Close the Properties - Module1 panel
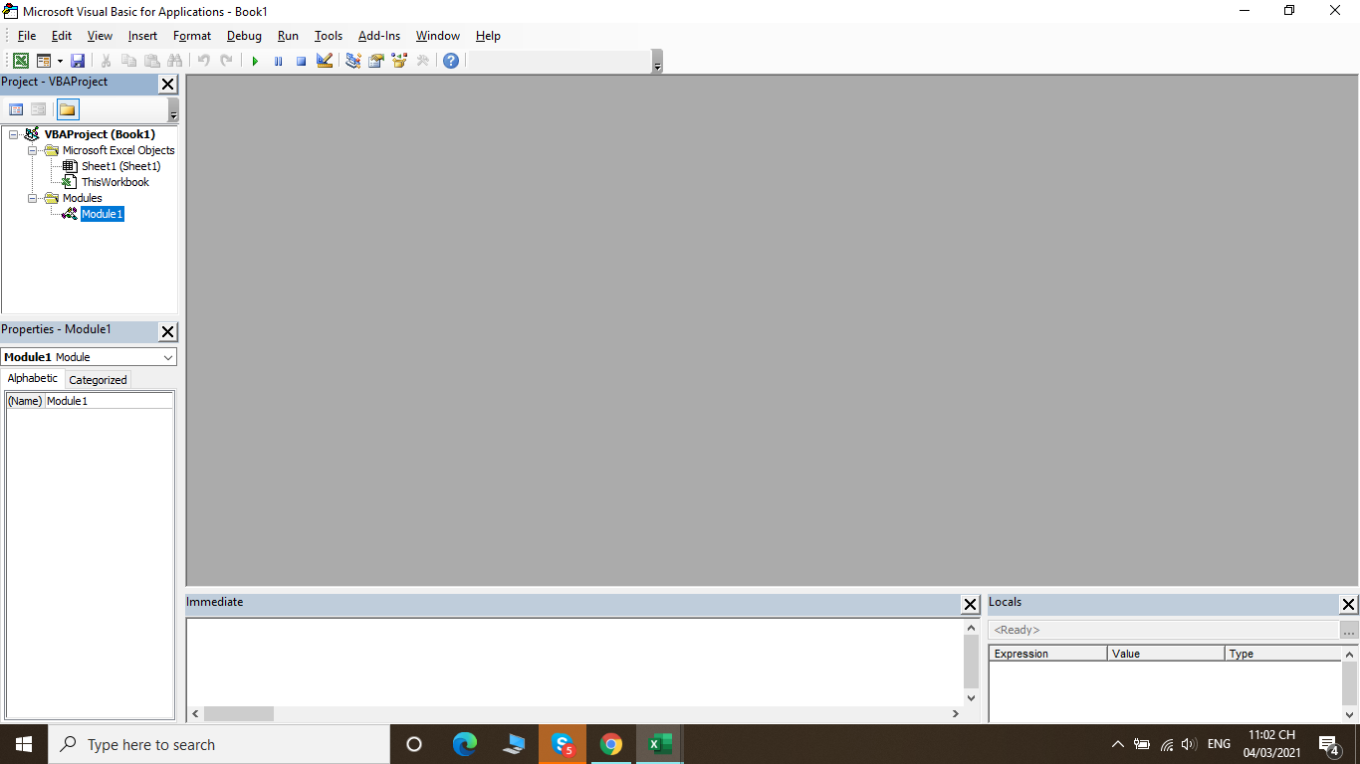 (x=167, y=332)
